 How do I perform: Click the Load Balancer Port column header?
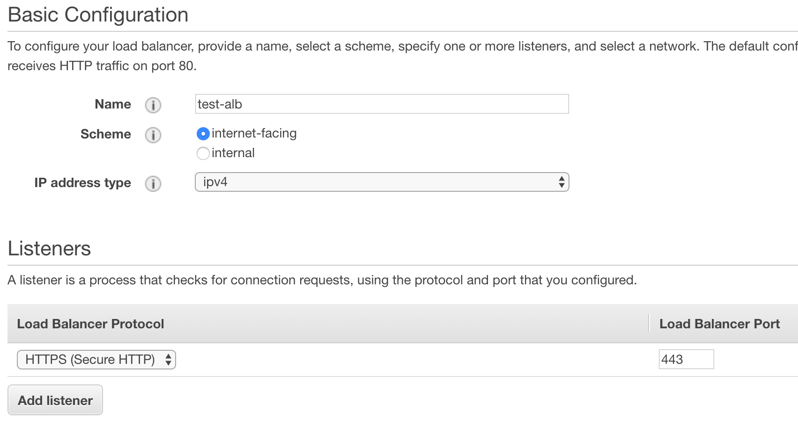pos(719,324)
